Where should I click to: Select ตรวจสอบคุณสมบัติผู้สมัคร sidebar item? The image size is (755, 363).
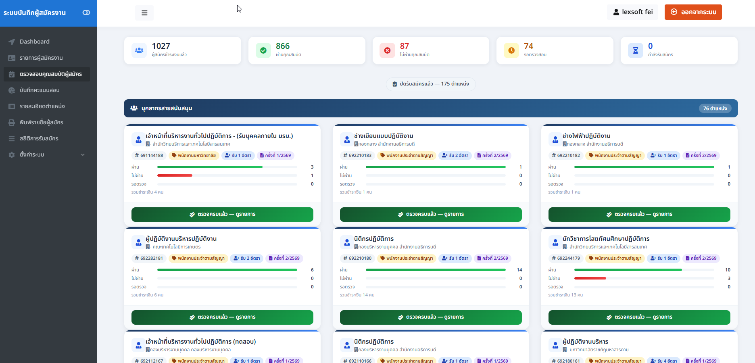click(x=47, y=74)
